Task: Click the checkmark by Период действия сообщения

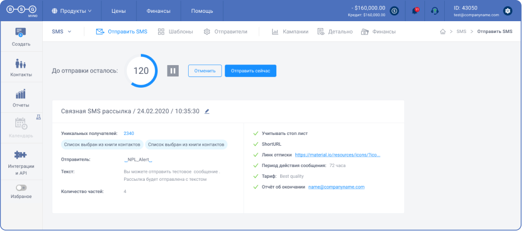Action: 256,165
